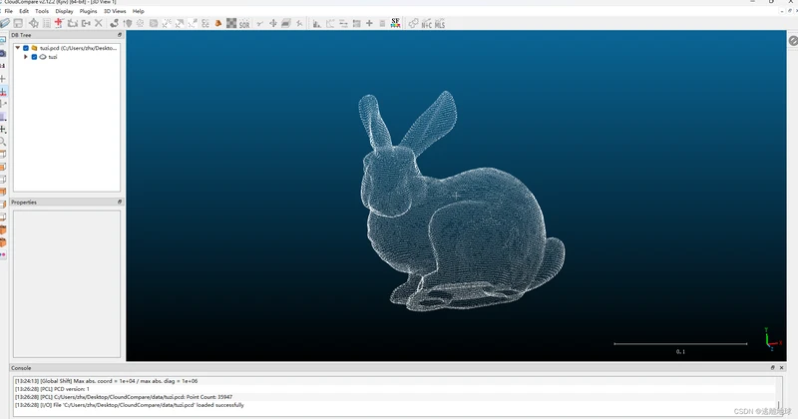The image size is (798, 419).
Task: Click the plus scalar field icon
Action: [369, 23]
